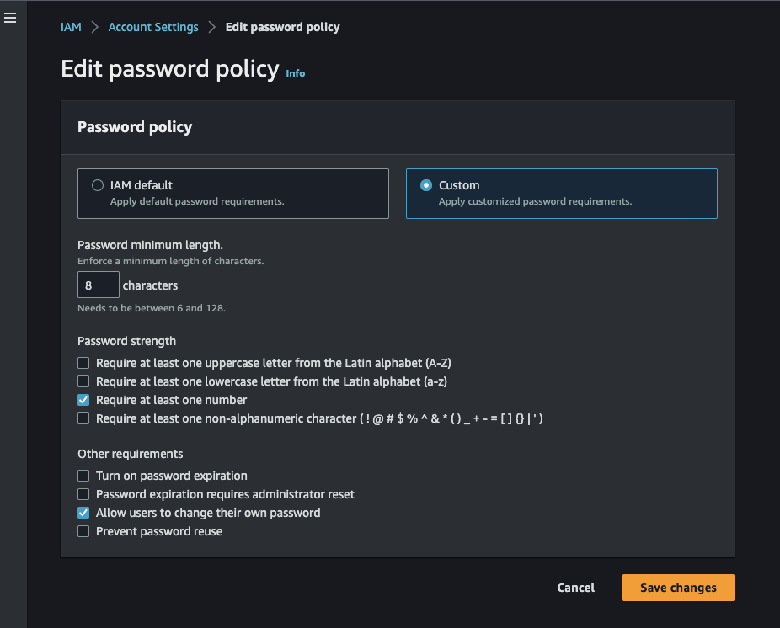
Task: Select the Custom password policy option
Action: (x=426, y=185)
